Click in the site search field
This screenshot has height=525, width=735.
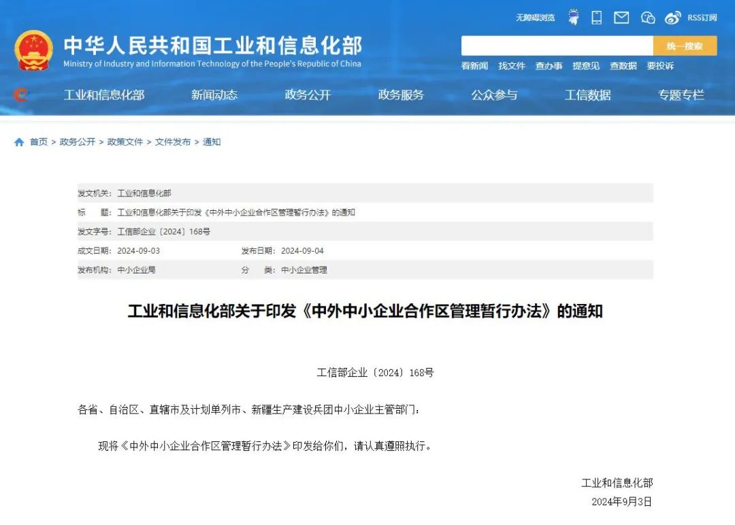tap(557, 46)
